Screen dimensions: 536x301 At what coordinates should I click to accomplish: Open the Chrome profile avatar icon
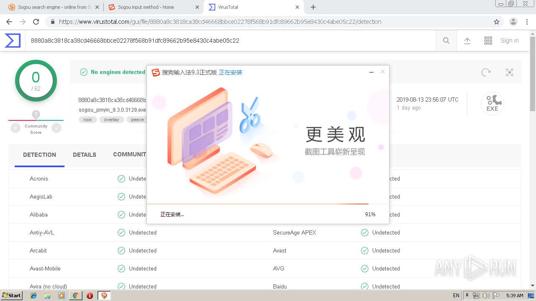click(x=513, y=22)
